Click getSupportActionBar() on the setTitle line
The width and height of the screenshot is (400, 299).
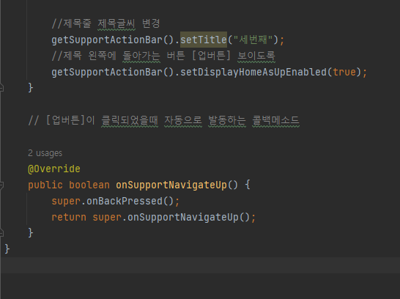(x=113, y=40)
